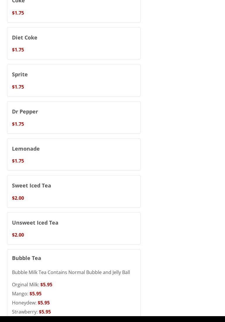Click the Unsweet Iced Tea $2.00 price
The image size is (225, 322).
[x=18, y=235]
